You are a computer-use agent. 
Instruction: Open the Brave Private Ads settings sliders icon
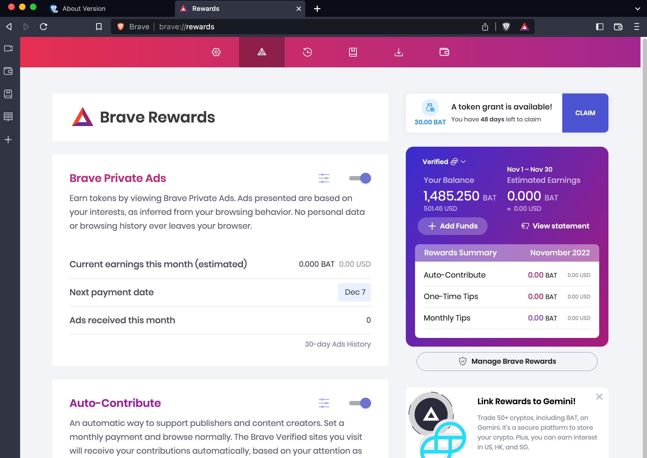click(x=324, y=178)
